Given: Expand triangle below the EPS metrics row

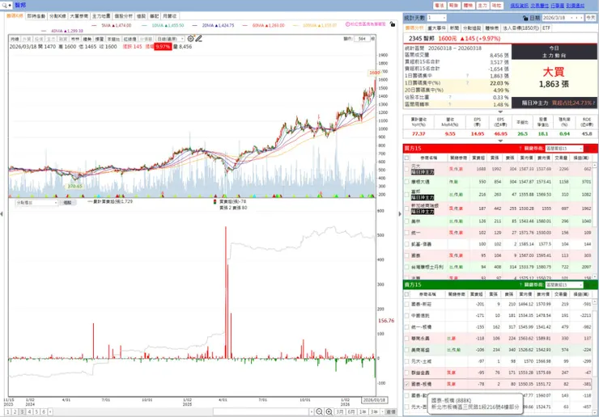Looking at the screenshot, I should pyautogui.click(x=500, y=141).
